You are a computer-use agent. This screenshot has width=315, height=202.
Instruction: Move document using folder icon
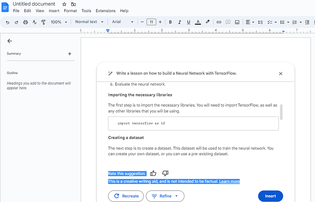tap(73, 4)
